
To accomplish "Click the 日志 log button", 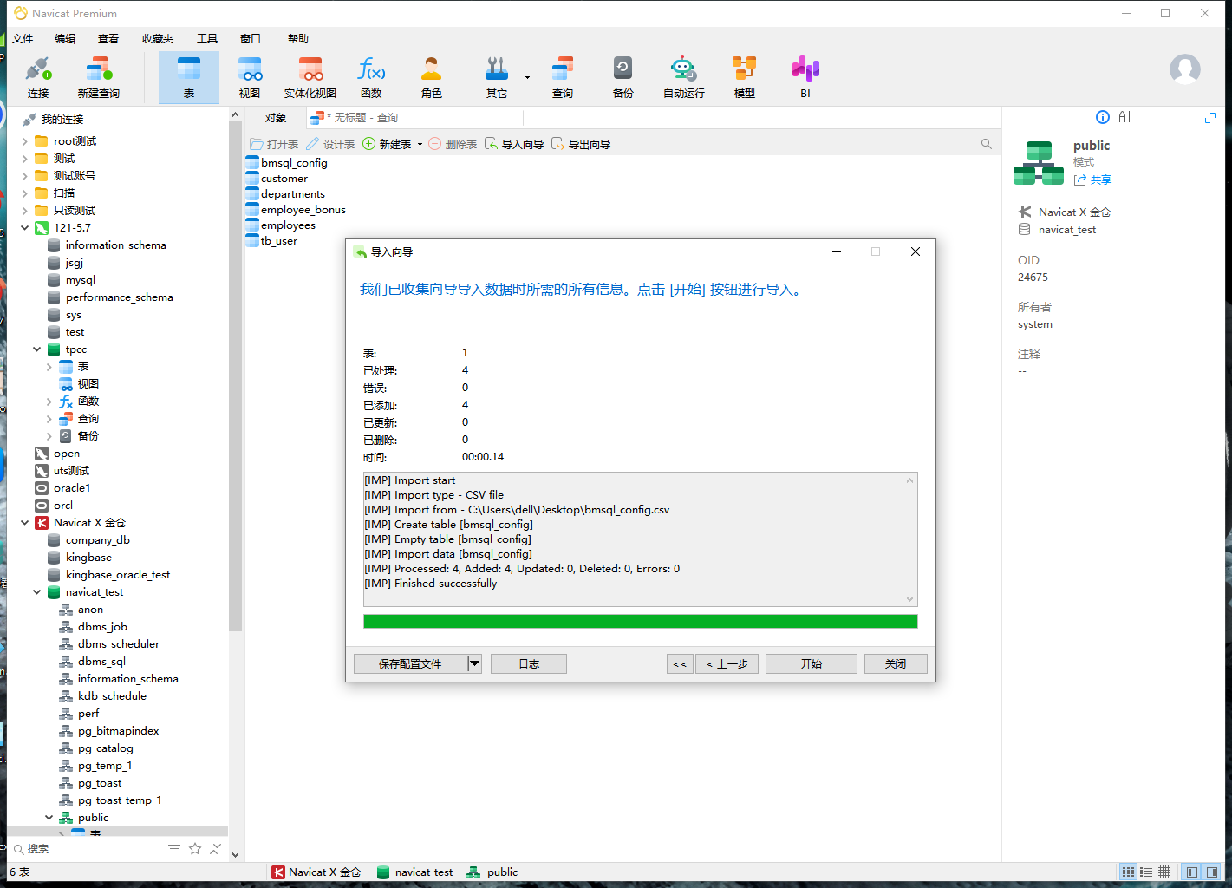I will tap(529, 663).
